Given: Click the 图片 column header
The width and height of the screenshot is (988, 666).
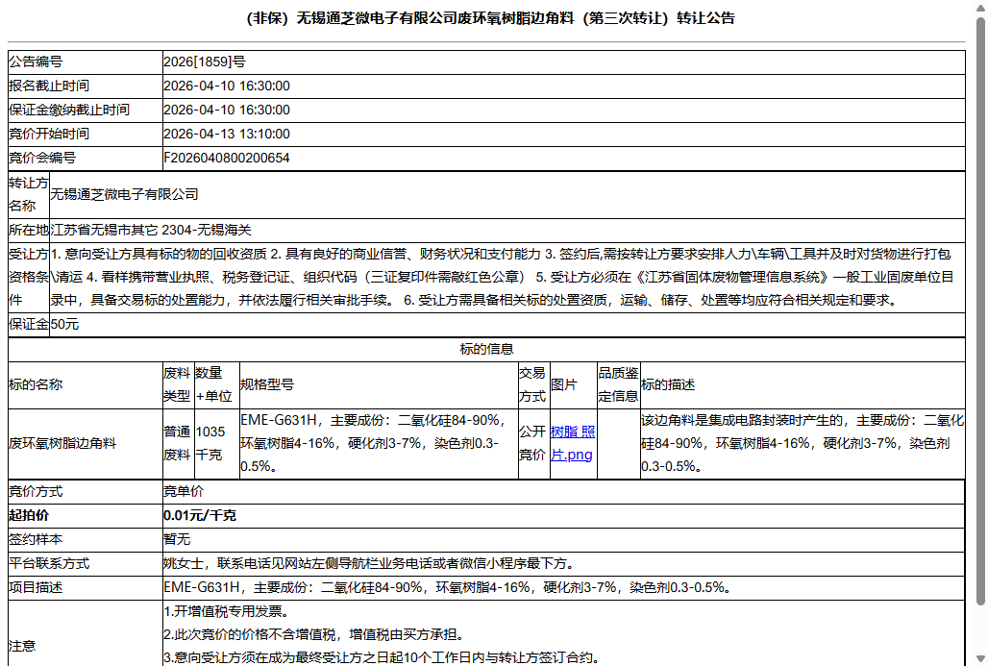Looking at the screenshot, I should coord(574,384).
